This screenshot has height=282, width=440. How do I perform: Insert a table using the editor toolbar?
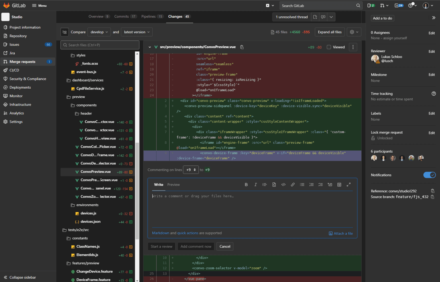(339, 185)
